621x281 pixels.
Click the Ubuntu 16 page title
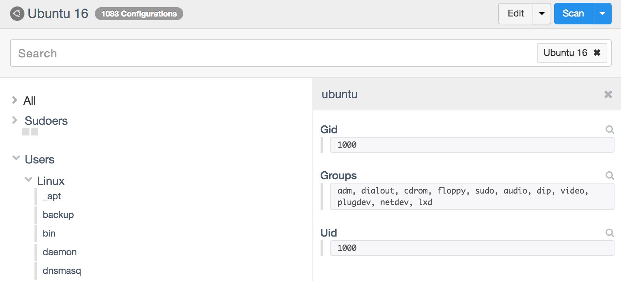click(x=58, y=14)
